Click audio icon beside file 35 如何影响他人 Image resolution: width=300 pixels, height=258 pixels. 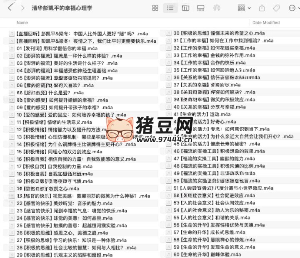[x=169, y=70]
